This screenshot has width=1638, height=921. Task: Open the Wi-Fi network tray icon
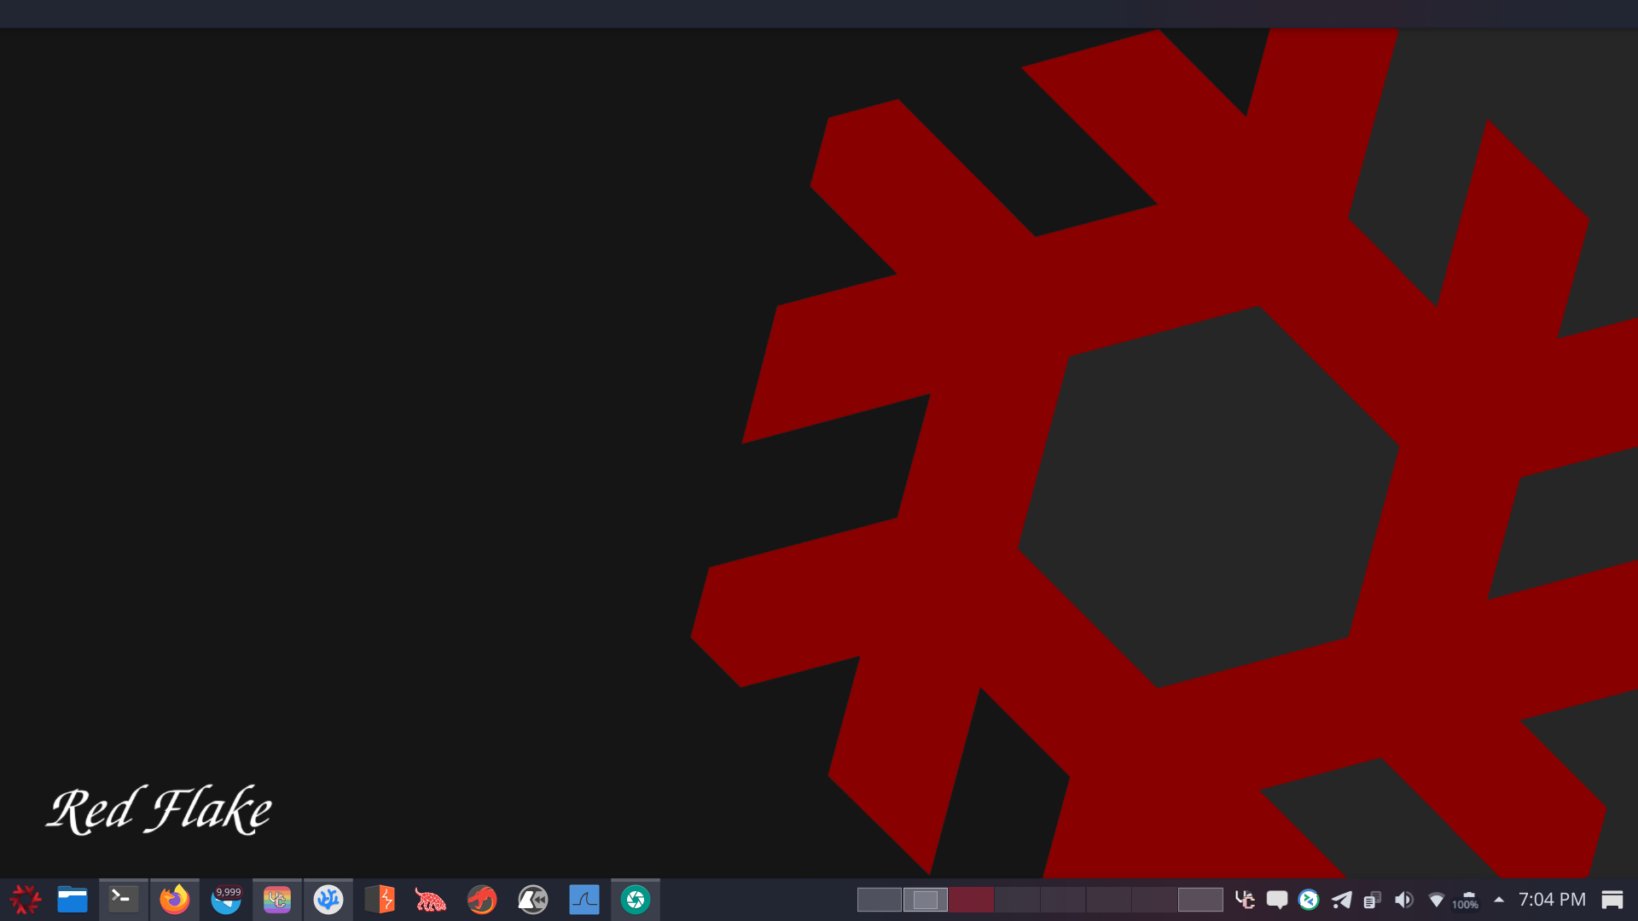point(1436,900)
